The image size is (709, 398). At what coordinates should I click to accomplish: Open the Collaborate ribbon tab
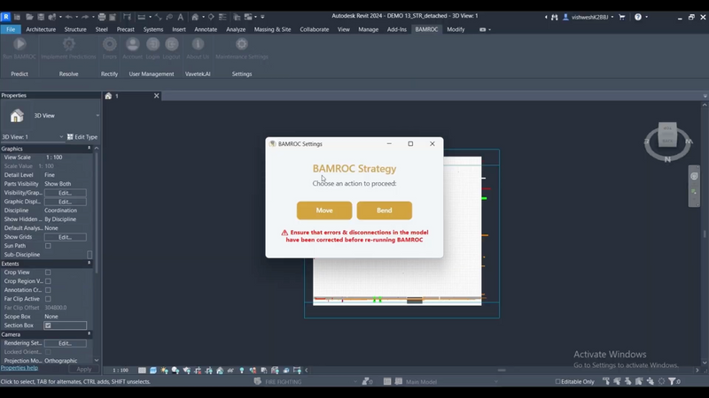(315, 29)
